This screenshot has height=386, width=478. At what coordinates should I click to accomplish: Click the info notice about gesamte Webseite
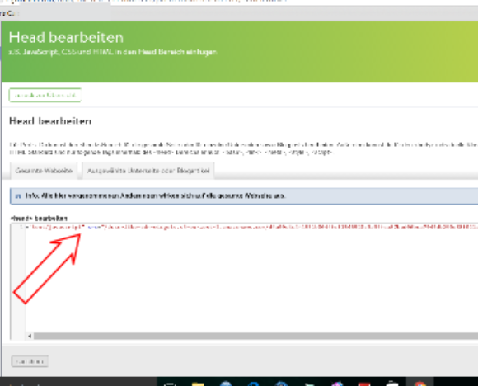(244, 196)
